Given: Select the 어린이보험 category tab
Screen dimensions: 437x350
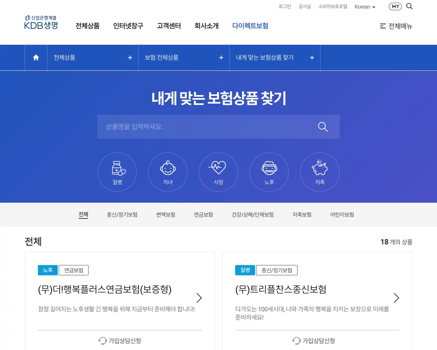Looking at the screenshot, I should pos(342,214).
